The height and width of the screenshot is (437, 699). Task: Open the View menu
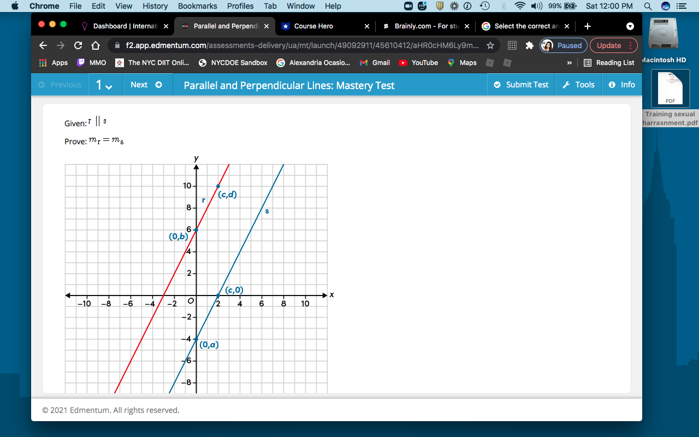124,6
